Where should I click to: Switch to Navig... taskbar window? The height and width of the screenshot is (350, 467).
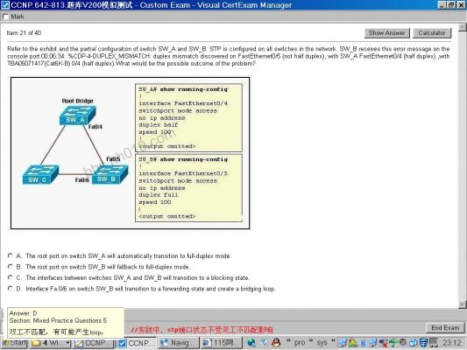pyautogui.click(x=178, y=343)
